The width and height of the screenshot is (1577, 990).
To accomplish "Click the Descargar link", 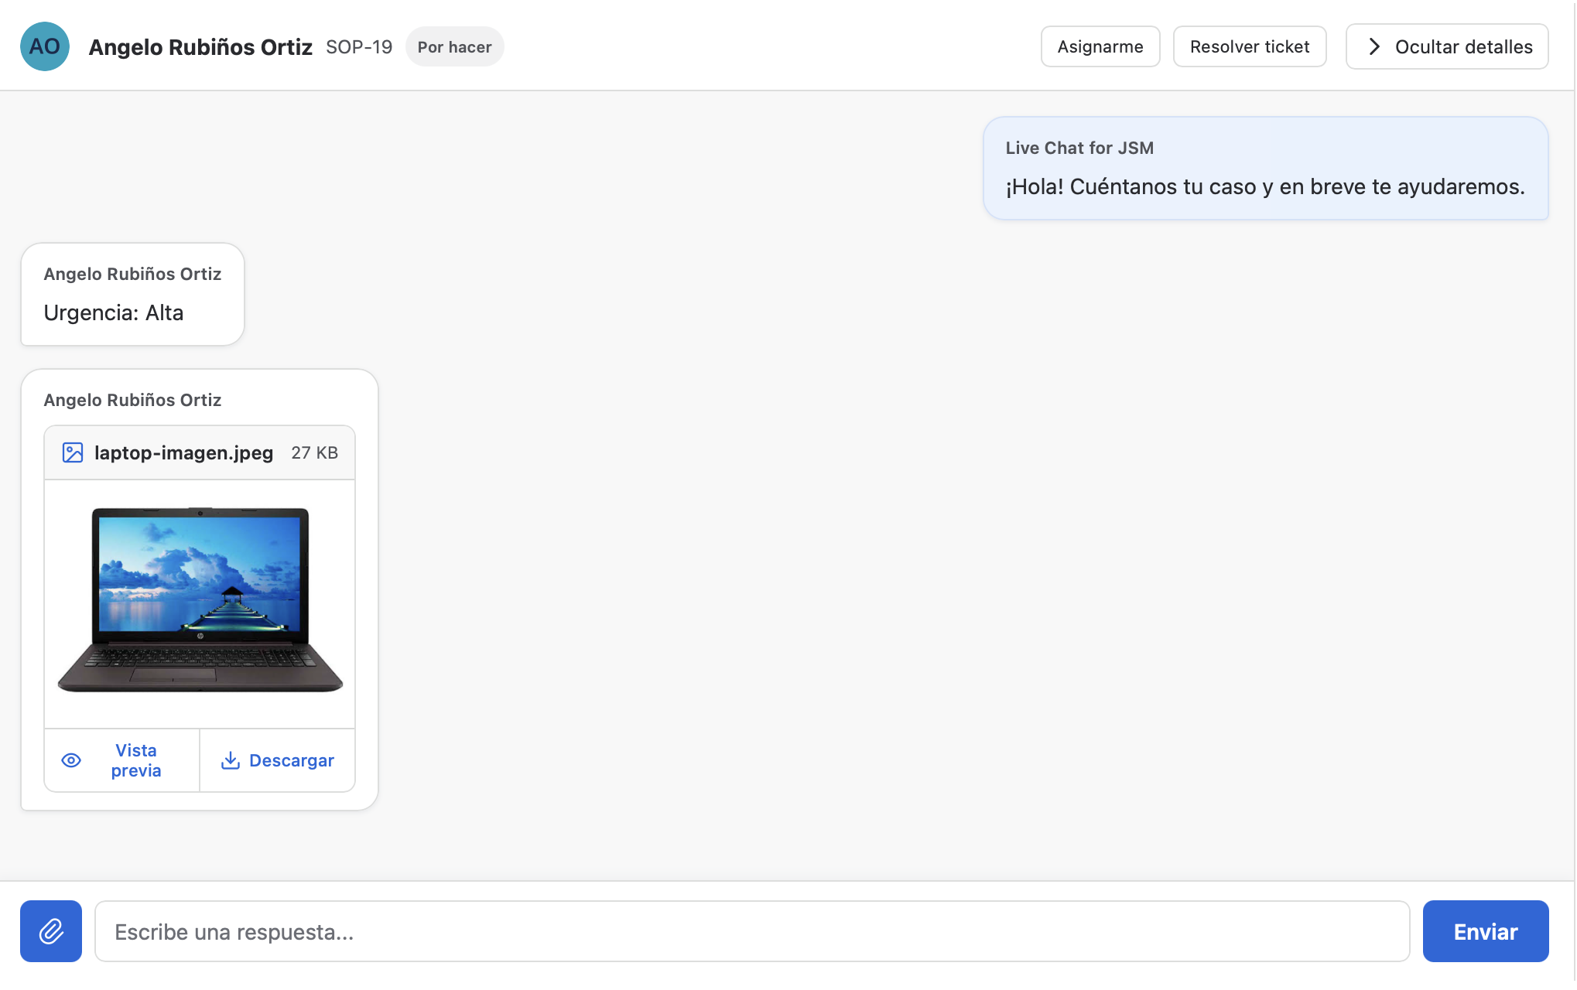I will (x=278, y=760).
